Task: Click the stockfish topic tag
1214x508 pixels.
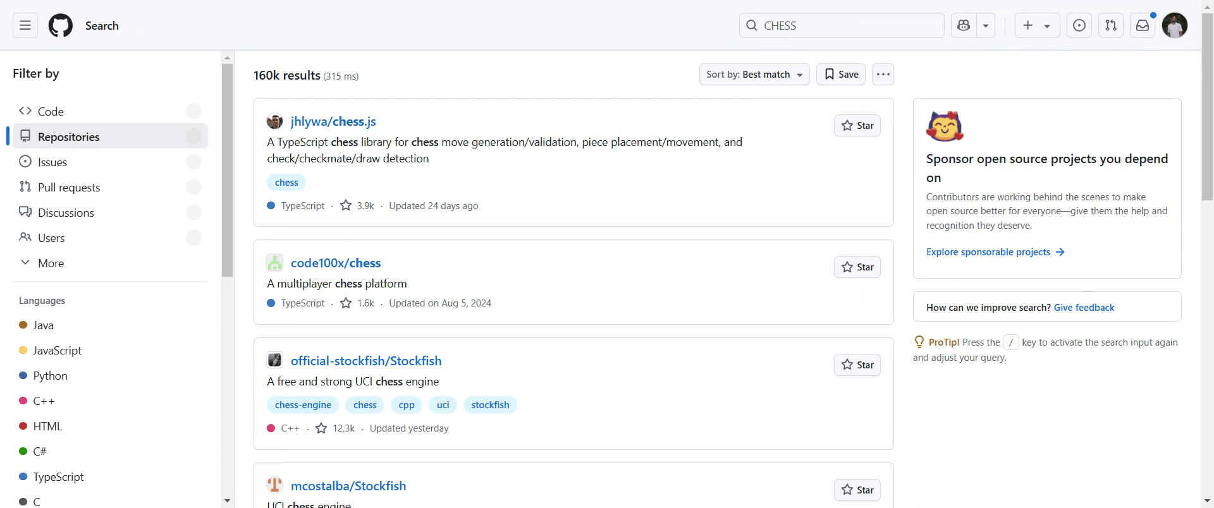Action: (x=490, y=405)
